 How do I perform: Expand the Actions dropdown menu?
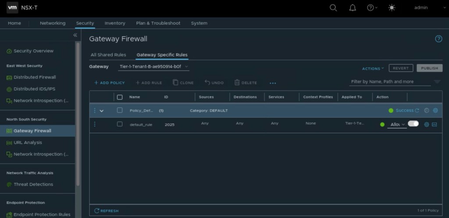373,68
